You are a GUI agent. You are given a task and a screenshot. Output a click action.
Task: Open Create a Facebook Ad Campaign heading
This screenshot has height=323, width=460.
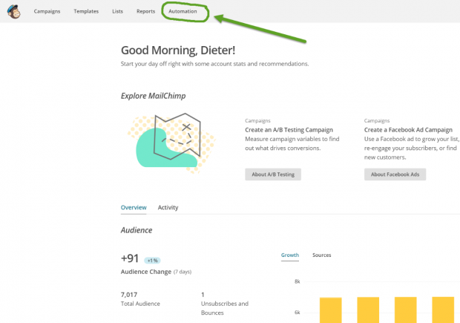[x=410, y=128]
